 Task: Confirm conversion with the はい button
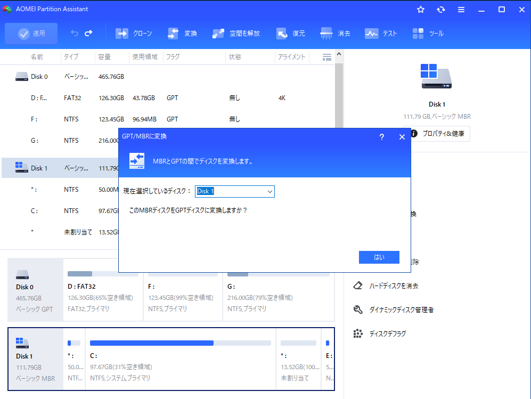[x=379, y=257]
